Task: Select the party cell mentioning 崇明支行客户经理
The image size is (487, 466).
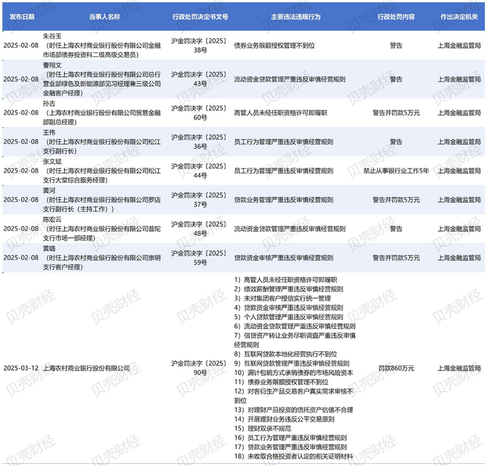Action: point(102,258)
